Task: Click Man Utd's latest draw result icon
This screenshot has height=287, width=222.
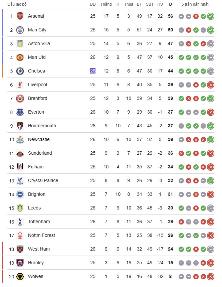Action: [210, 57]
